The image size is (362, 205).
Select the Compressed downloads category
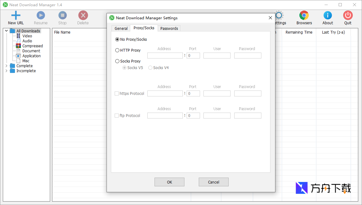[19, 46]
